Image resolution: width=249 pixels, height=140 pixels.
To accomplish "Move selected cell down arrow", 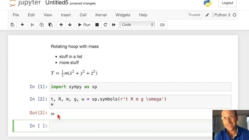I will 70,25.
